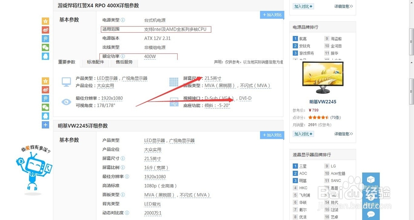Click the info icon beside 动态对比度
The height and width of the screenshot is (220, 414).
(x=127, y=213)
